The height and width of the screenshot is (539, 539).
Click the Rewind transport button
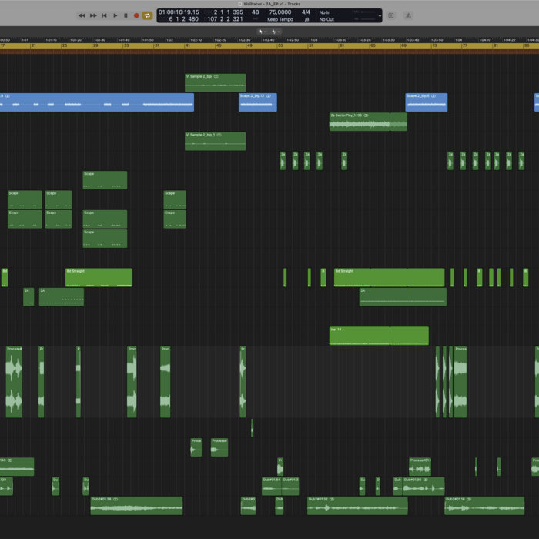click(x=82, y=15)
